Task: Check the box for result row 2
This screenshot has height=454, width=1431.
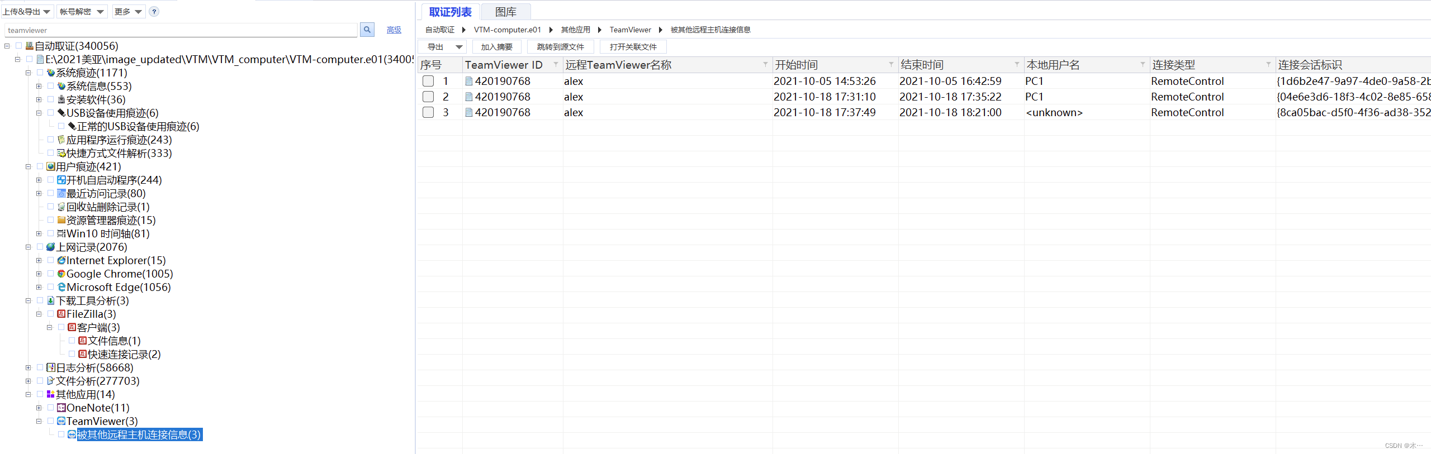Action: pos(428,97)
